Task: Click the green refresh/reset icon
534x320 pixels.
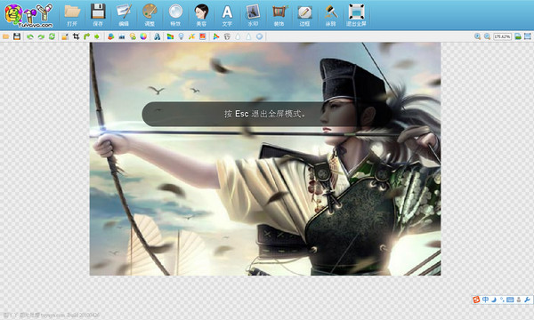Action: tap(52, 36)
